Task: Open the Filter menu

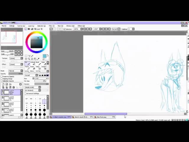Action: pyautogui.click(x=51, y=26)
